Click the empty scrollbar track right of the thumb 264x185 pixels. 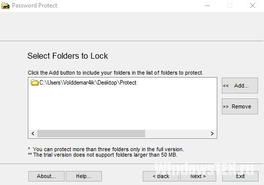click(x=176, y=133)
